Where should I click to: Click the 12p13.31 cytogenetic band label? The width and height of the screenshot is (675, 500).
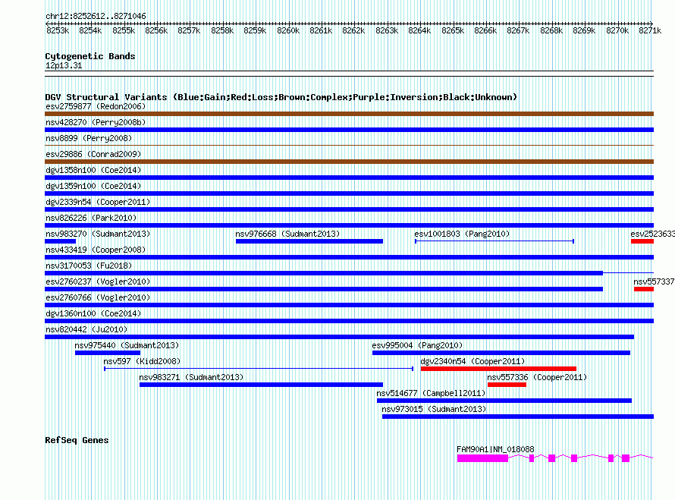click(x=64, y=66)
